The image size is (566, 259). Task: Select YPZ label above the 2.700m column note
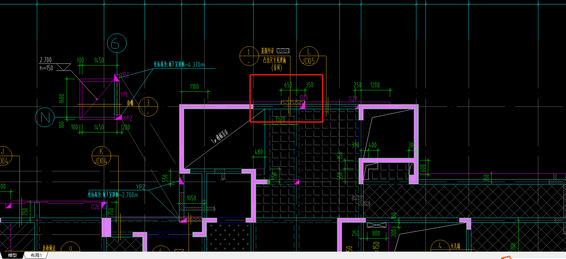coord(140,187)
